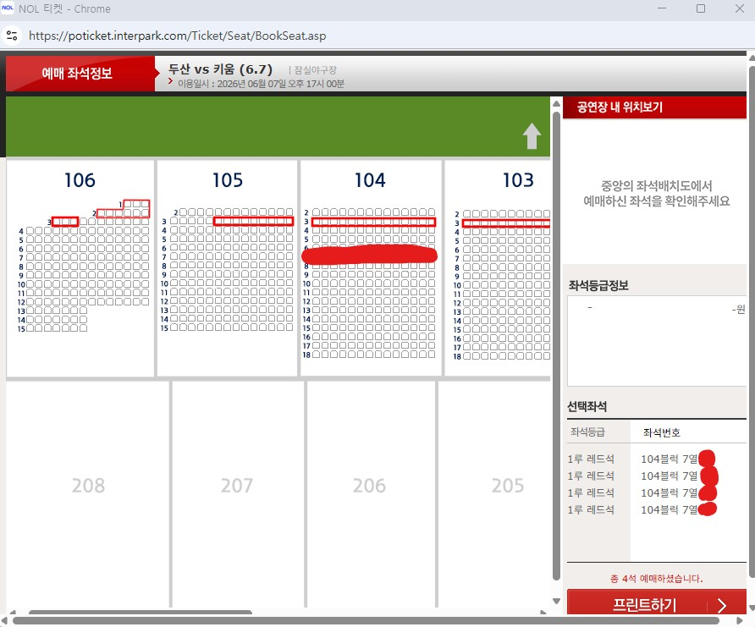
Task: Click the 선택좌석 heading
Action: (x=587, y=407)
